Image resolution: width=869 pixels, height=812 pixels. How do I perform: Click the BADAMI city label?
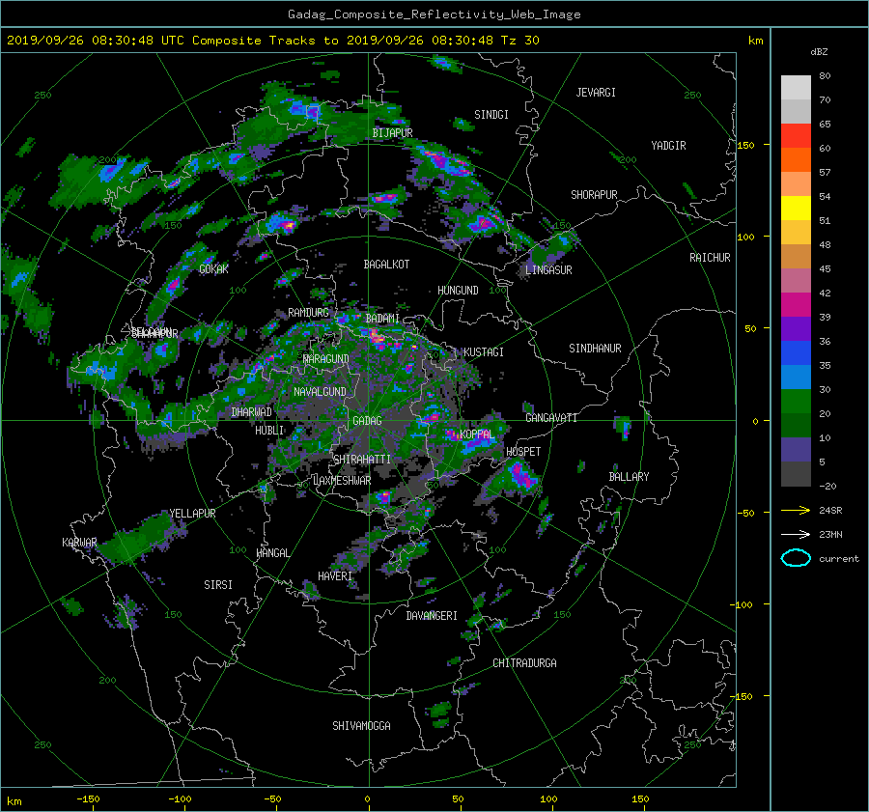(382, 319)
